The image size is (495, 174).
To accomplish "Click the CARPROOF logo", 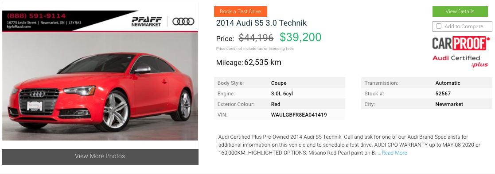I will [461, 43].
